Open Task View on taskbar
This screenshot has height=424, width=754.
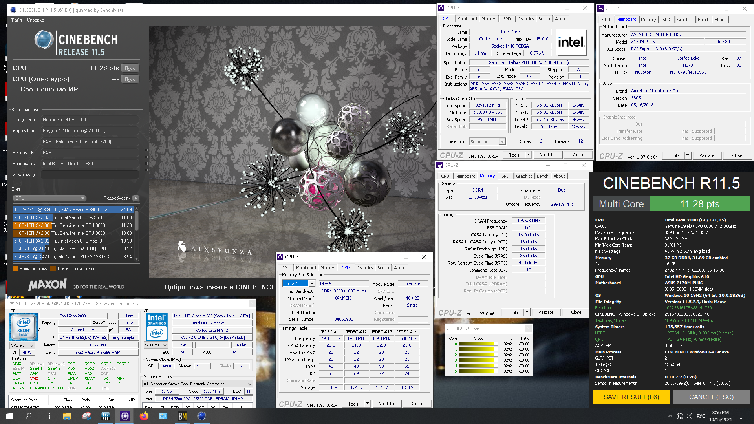(47, 416)
